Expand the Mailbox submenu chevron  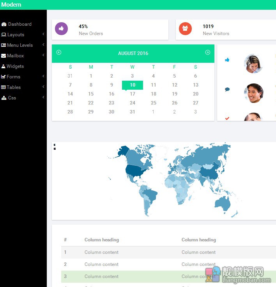(43, 55)
